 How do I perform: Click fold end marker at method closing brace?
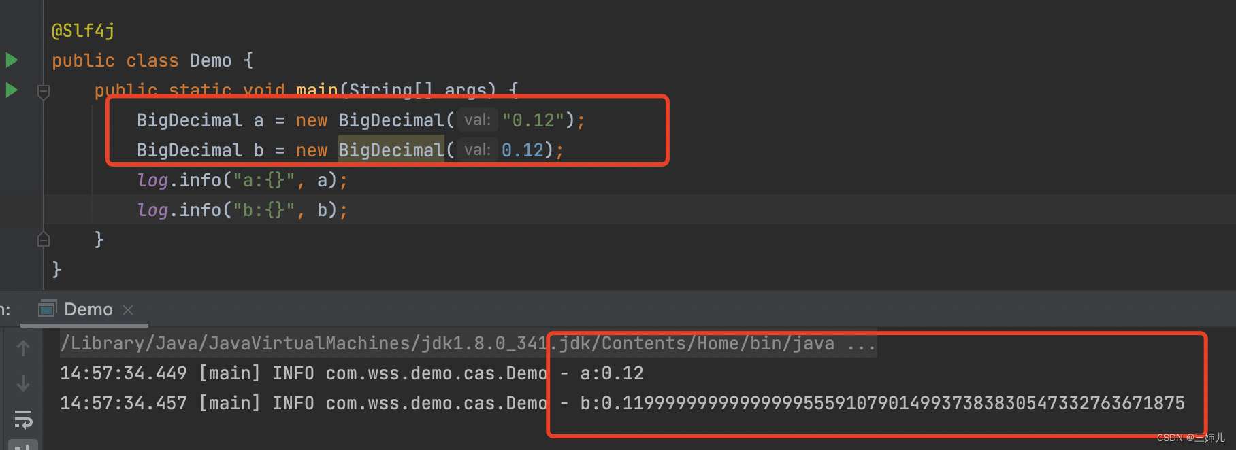pos(44,239)
